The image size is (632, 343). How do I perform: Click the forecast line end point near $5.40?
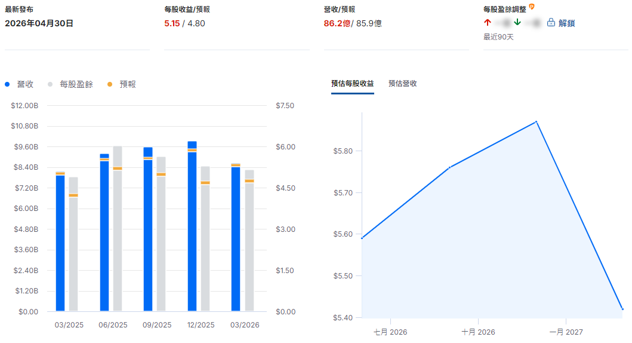tap(622, 310)
